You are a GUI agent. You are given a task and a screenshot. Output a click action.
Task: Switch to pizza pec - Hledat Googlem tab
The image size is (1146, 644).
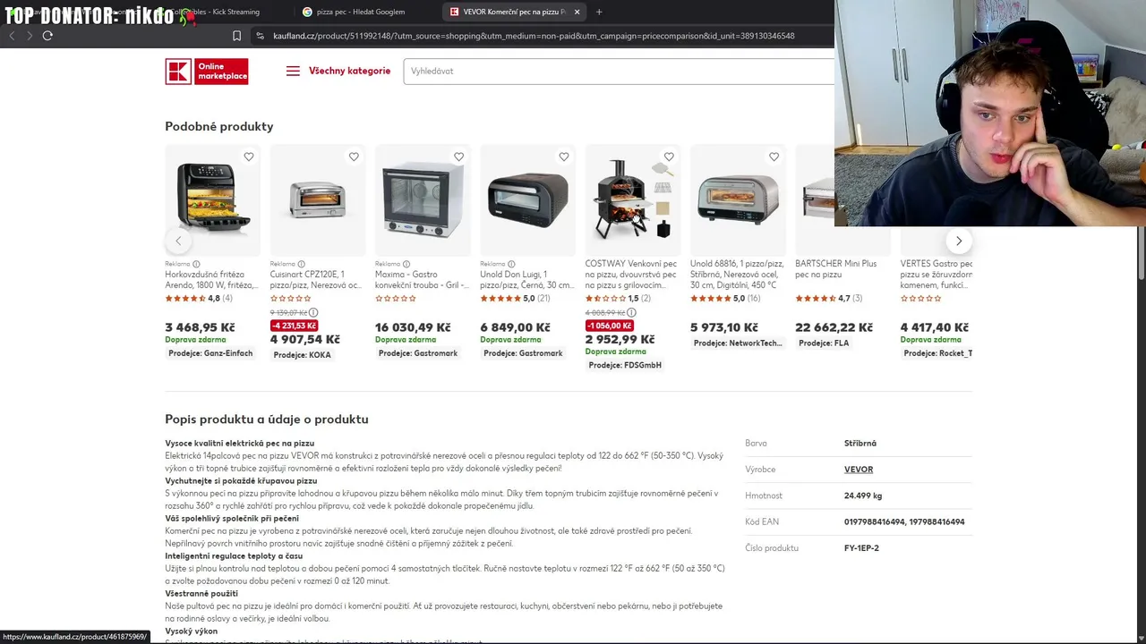(361, 12)
